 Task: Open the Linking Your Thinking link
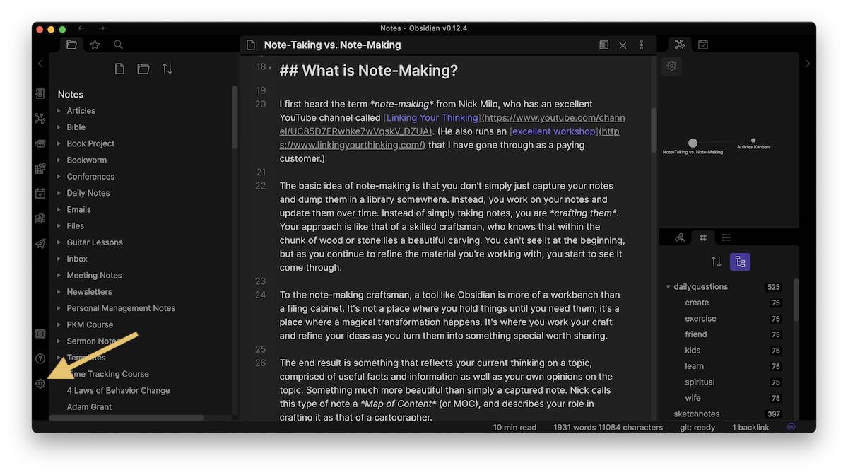(x=432, y=117)
